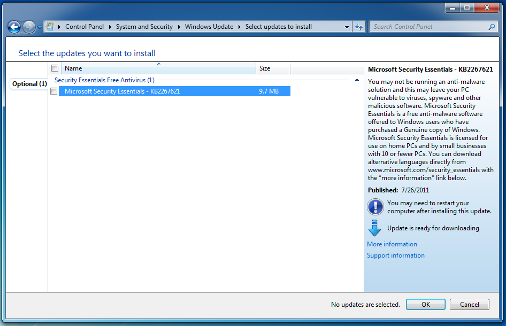
Task: Click the Search Control Panel field
Action: [x=428, y=27]
